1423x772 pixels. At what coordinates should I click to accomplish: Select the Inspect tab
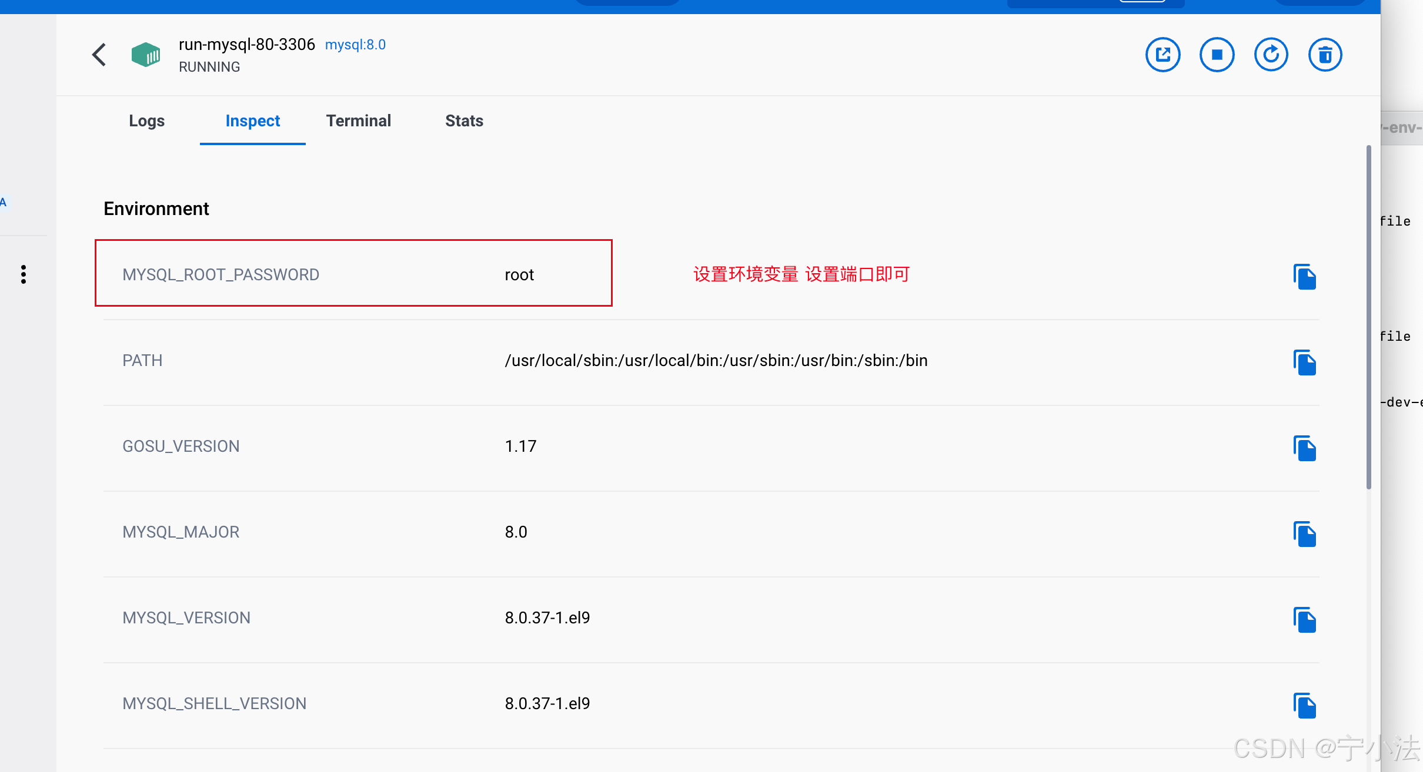252,120
